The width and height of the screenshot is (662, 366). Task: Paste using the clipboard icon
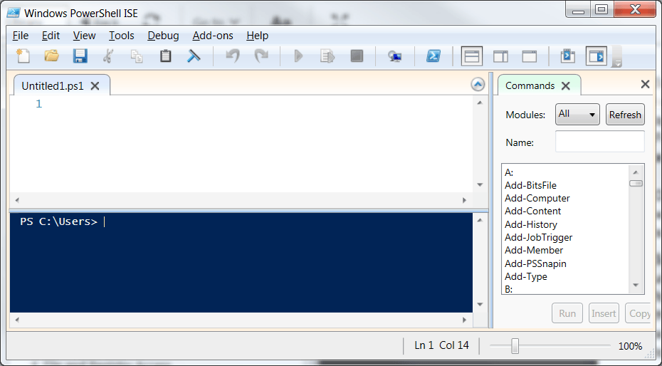165,56
